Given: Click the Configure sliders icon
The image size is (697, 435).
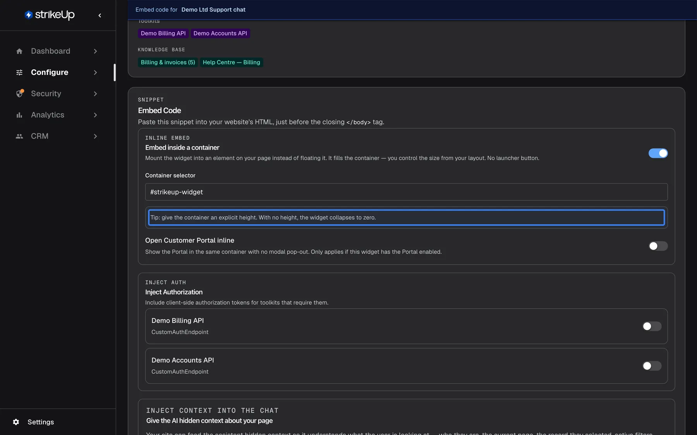Looking at the screenshot, I should coord(19,72).
